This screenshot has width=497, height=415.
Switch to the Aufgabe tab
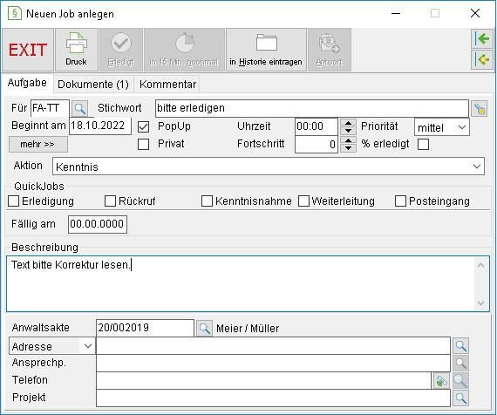pos(27,83)
